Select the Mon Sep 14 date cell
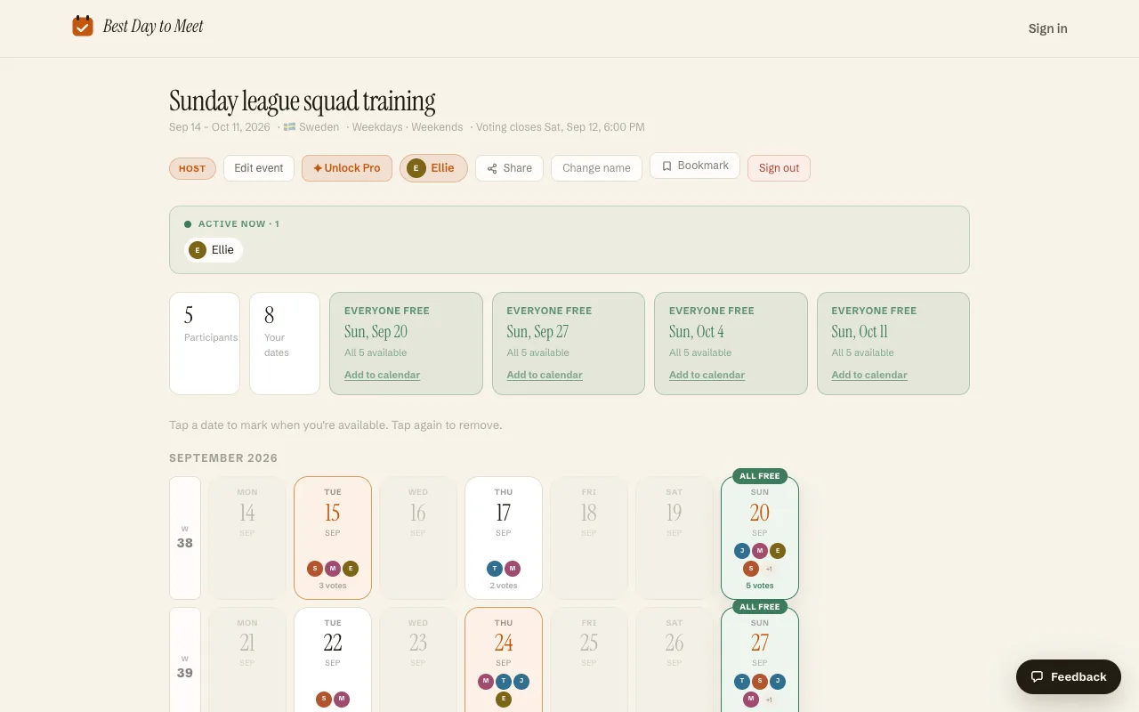This screenshot has width=1139, height=712. (247, 538)
